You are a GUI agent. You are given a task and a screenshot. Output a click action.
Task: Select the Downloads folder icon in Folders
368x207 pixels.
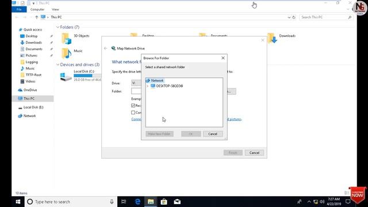tap(272, 39)
